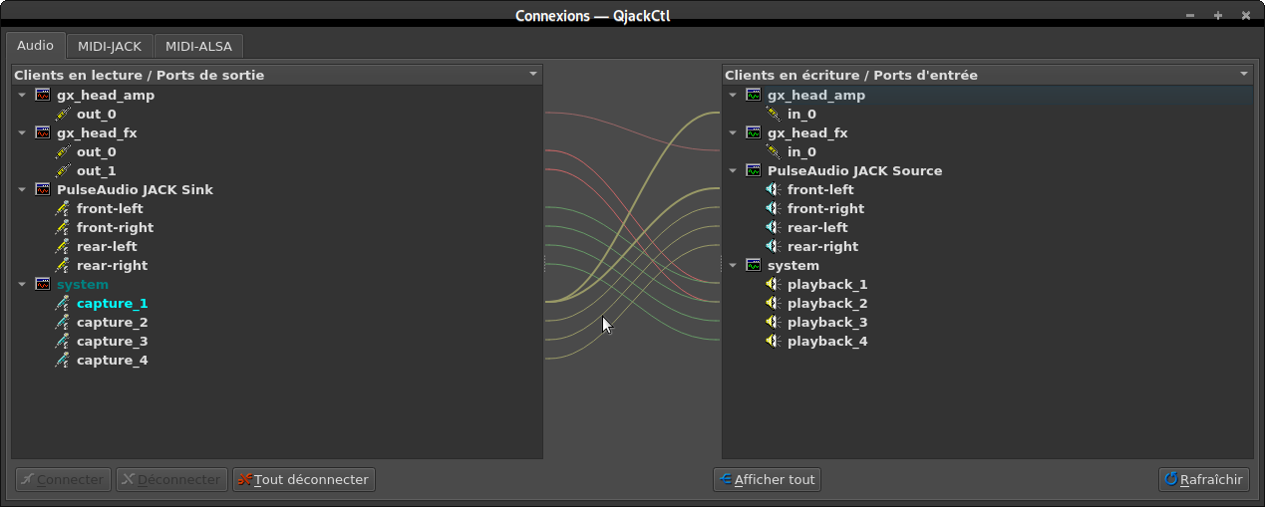Screen dimensions: 1265x507
Task: Select front-right under PulseAudio JACK Sink
Action: click(x=115, y=228)
